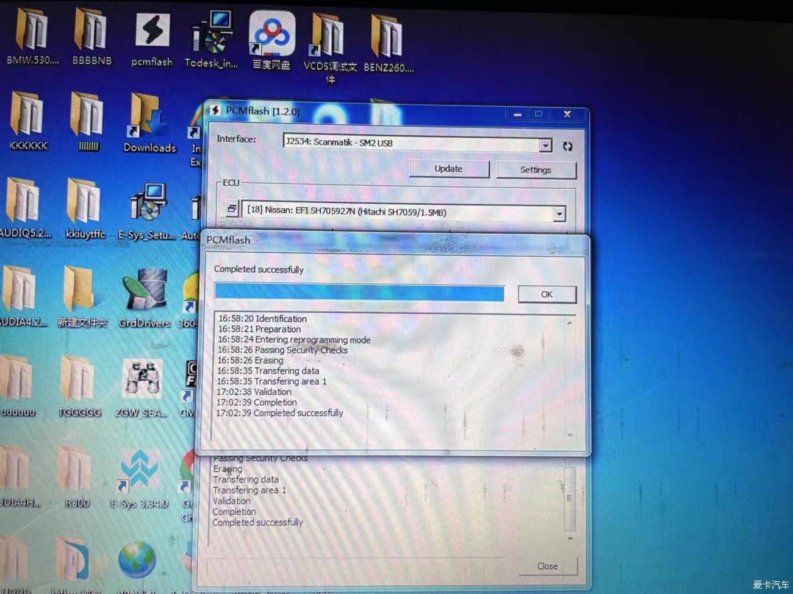Viewport: 793px width, 594px height.
Task: Select log line '16:58:35 Transfering area 1'
Action: click(271, 381)
